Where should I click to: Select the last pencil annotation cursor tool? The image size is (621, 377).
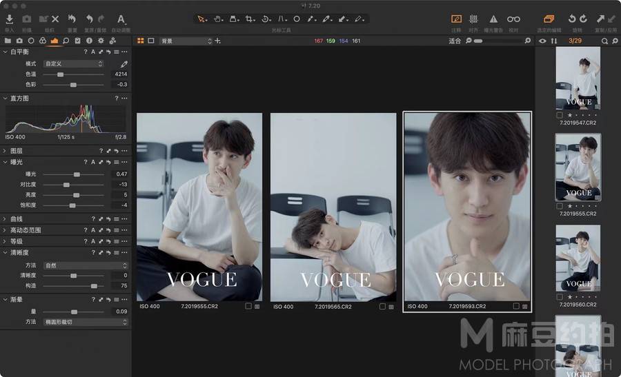pyautogui.click(x=359, y=19)
